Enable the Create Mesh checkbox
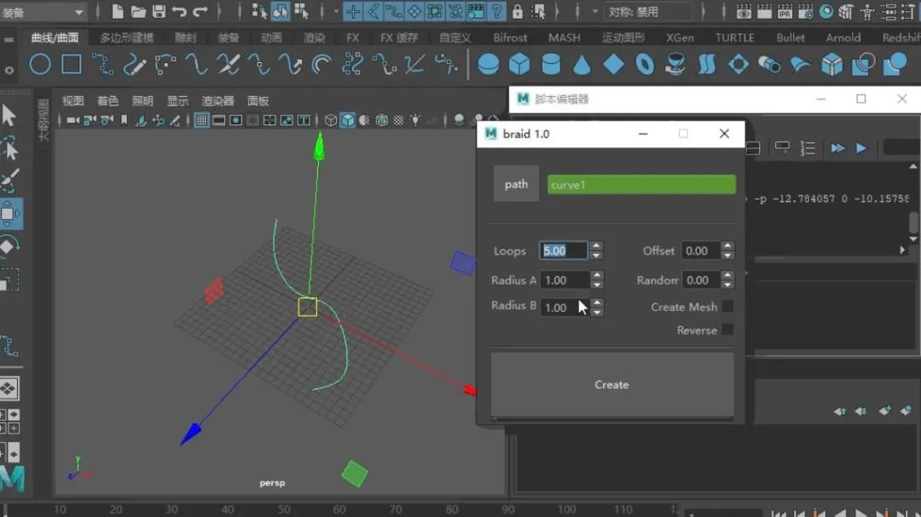 (727, 307)
